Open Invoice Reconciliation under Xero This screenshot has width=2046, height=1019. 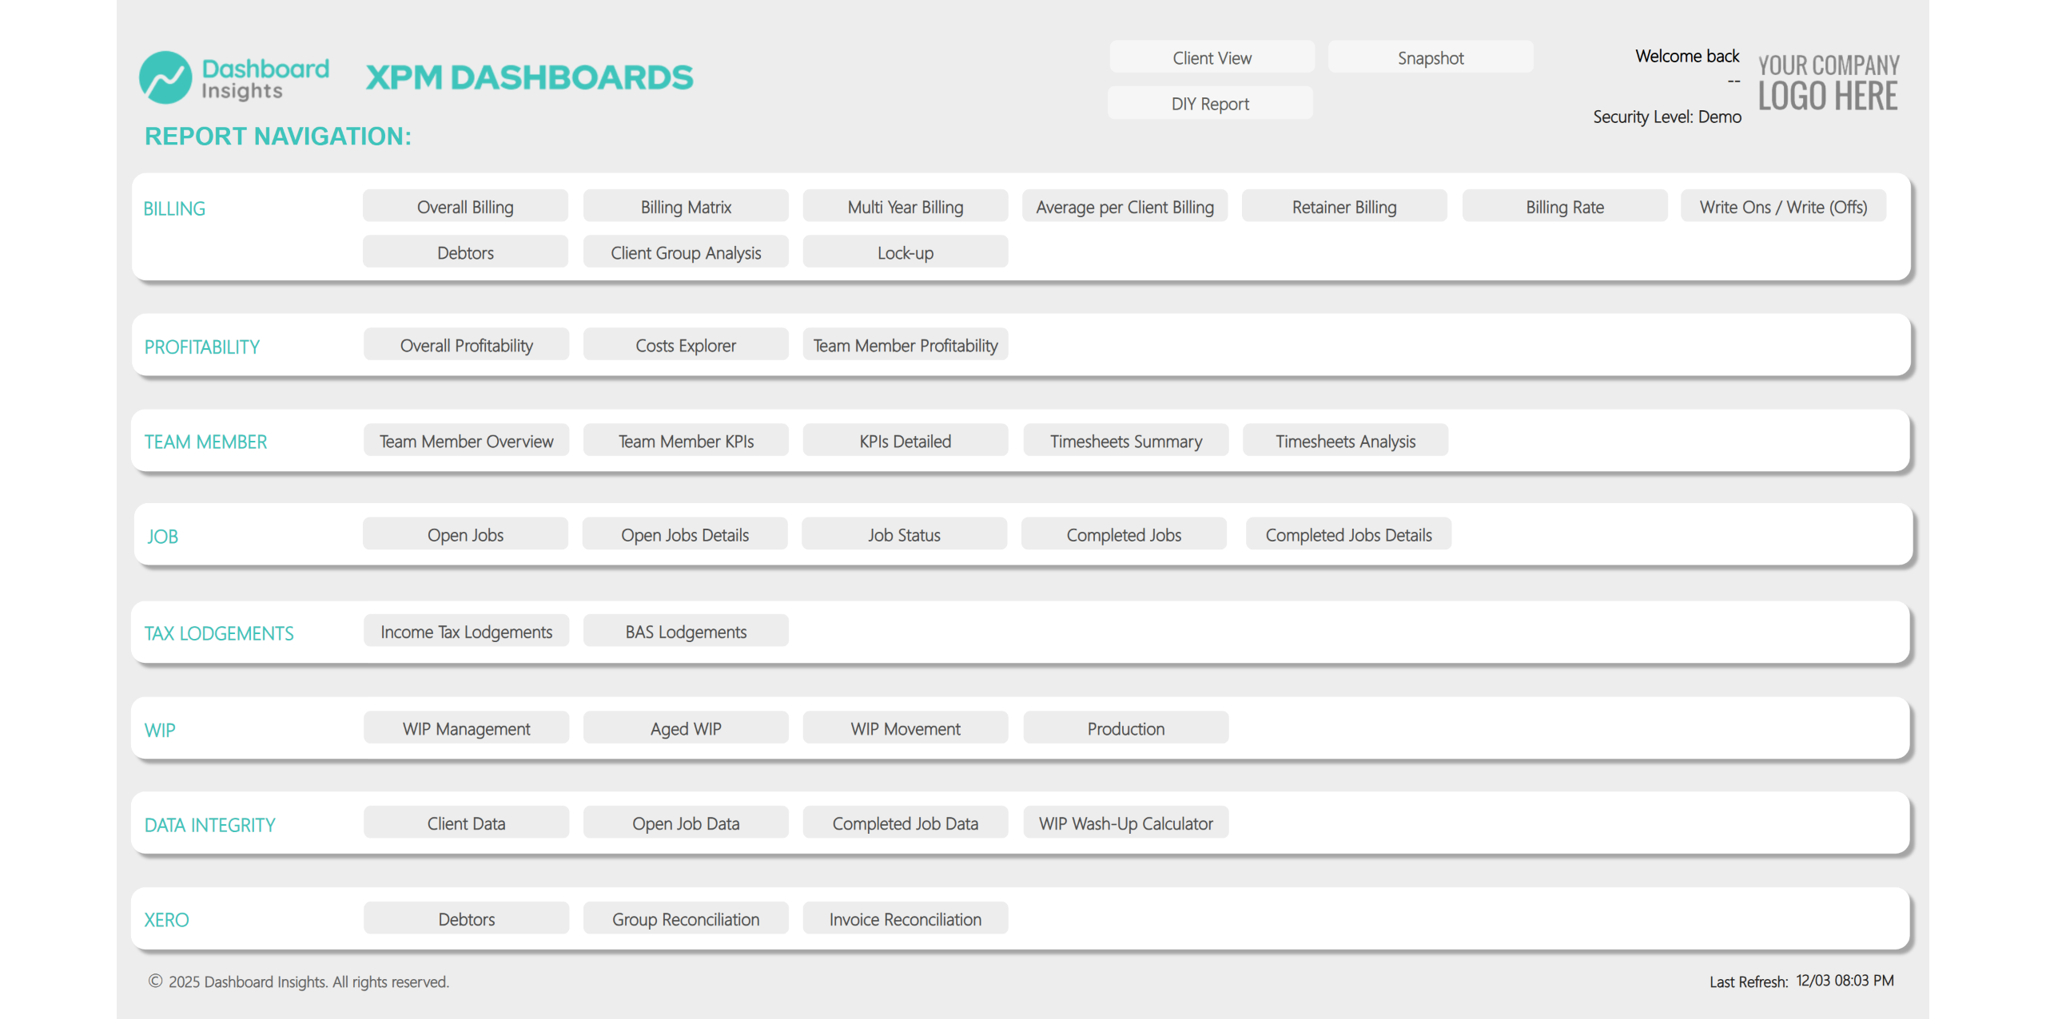coord(906,918)
